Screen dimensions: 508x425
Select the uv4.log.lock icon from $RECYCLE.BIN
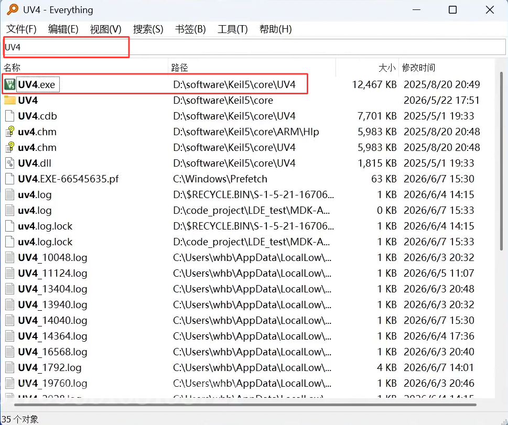(10, 226)
